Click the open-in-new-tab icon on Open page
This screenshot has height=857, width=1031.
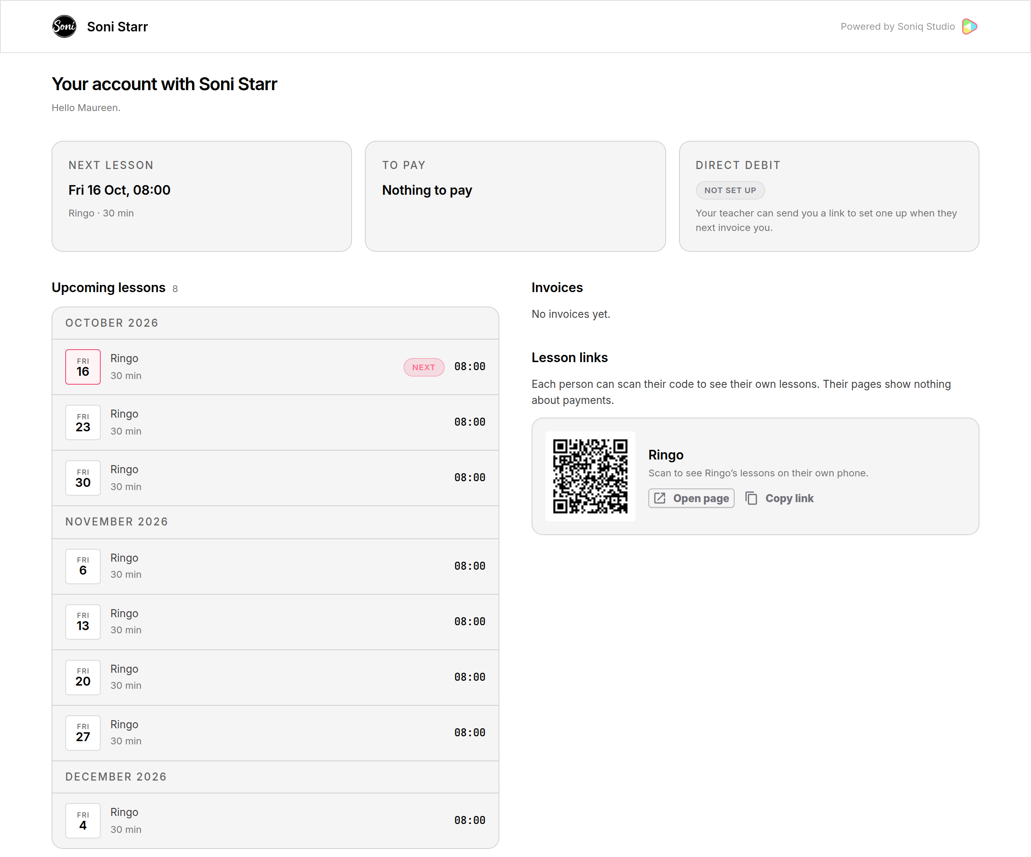click(x=660, y=499)
